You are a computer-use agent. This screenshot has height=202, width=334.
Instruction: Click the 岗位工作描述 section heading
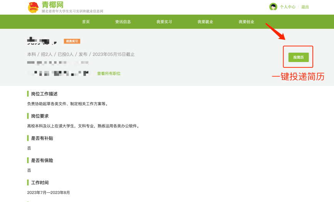(44, 94)
